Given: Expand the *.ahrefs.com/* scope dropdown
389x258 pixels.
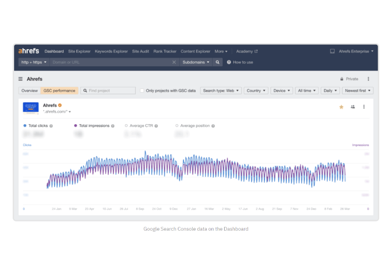Looking at the screenshot, I should (x=57, y=112).
